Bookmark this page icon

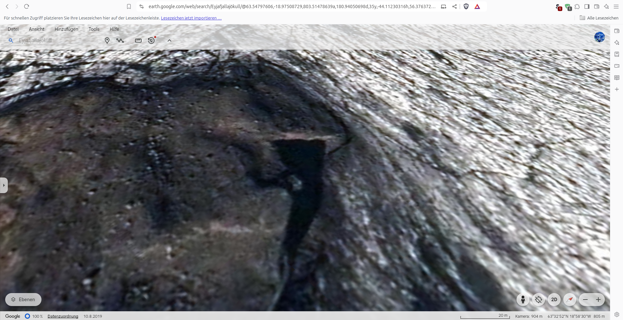pyautogui.click(x=129, y=6)
